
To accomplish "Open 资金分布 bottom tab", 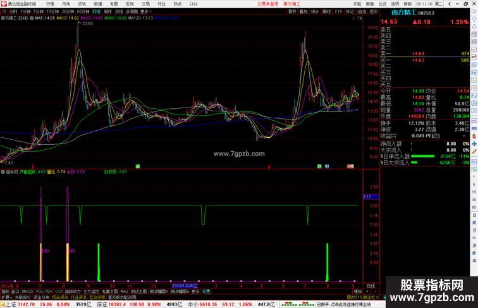I will coord(42,297).
